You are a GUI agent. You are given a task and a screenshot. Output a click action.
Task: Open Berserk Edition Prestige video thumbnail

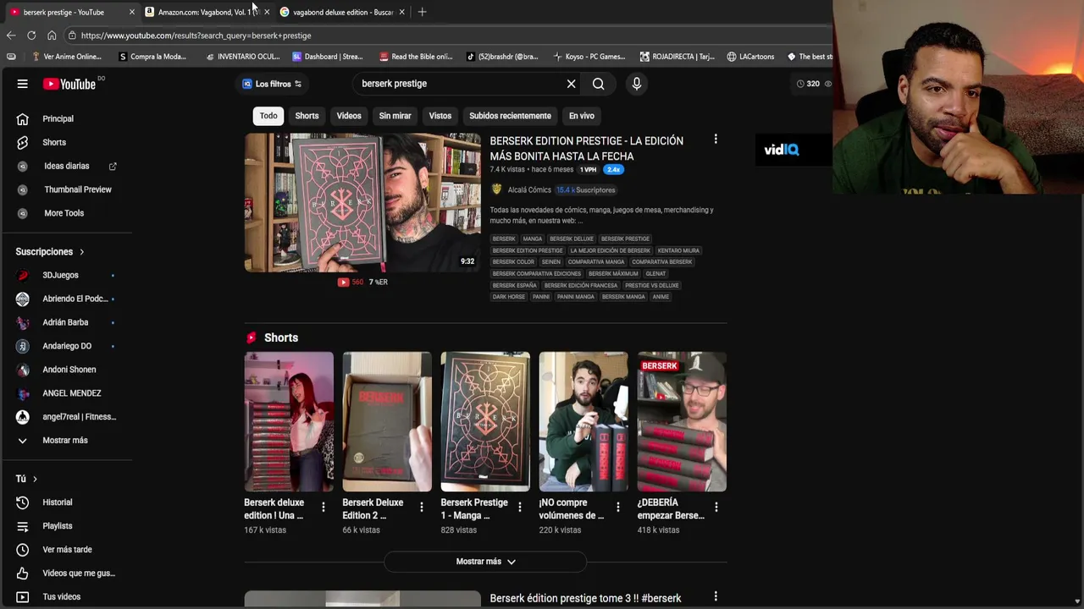click(x=362, y=202)
